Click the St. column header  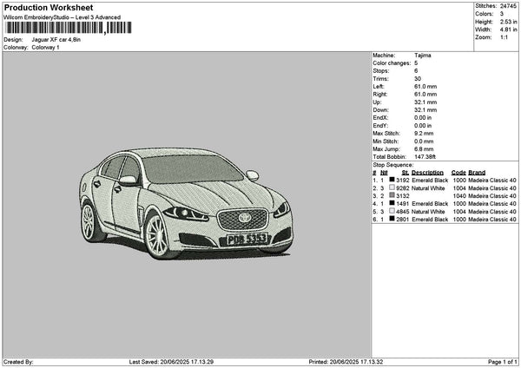click(404, 172)
